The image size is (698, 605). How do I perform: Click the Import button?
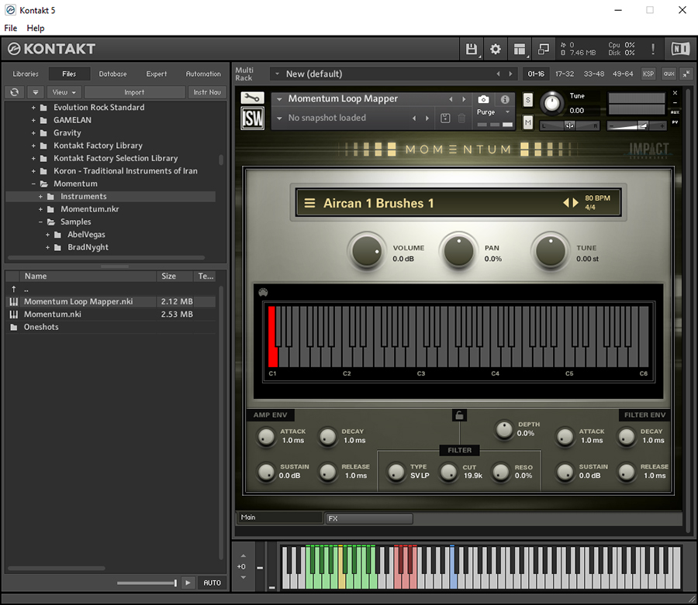pyautogui.click(x=134, y=92)
